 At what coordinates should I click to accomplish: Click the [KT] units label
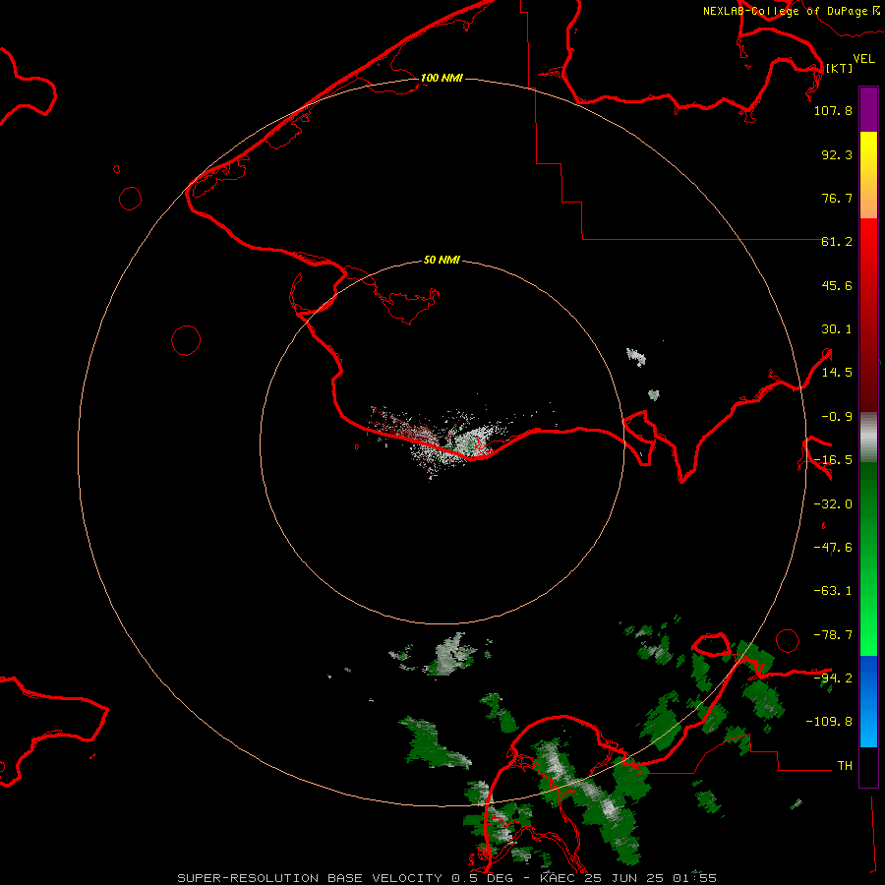(840, 68)
